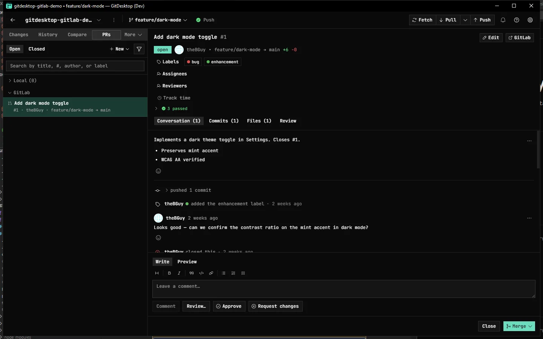543x339 pixels.
Task: Insert a link in the comment
Action: pos(211,273)
